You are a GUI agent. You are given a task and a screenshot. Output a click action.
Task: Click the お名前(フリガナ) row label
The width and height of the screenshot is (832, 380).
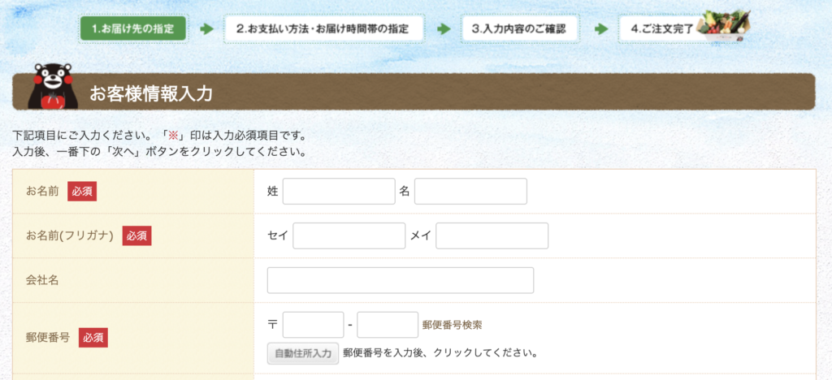[70, 235]
